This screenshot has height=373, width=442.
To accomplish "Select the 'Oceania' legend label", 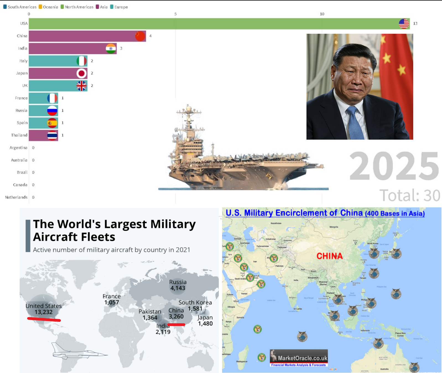I will [51, 7].
